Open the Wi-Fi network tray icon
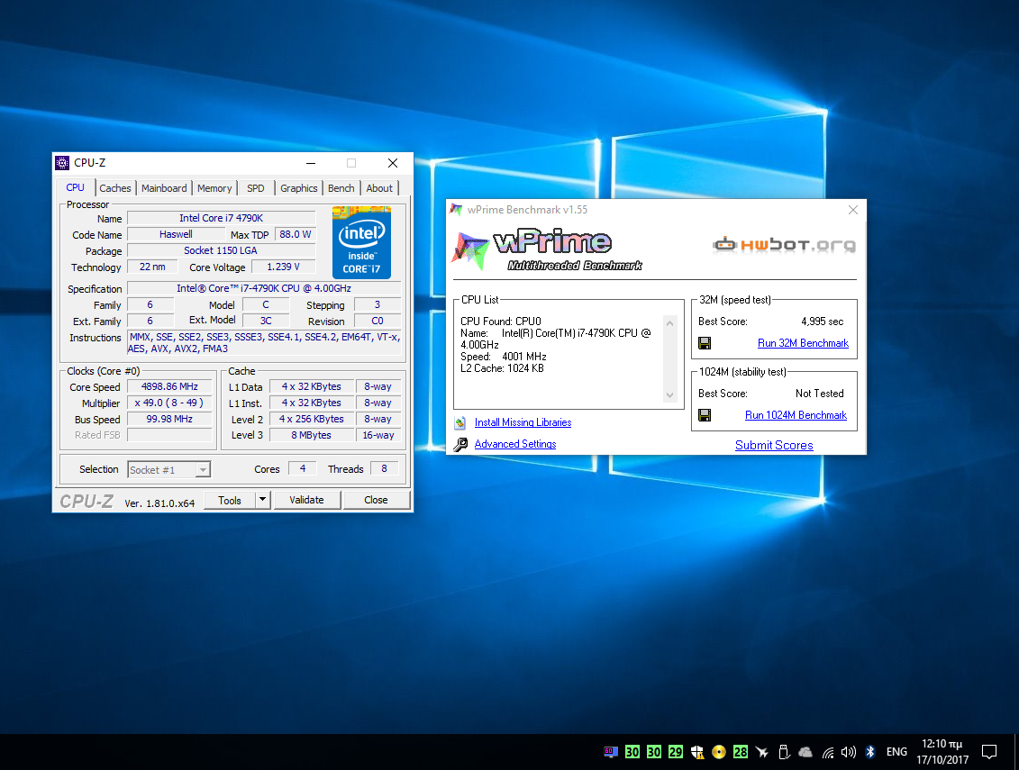Image resolution: width=1019 pixels, height=770 pixels. (x=828, y=753)
